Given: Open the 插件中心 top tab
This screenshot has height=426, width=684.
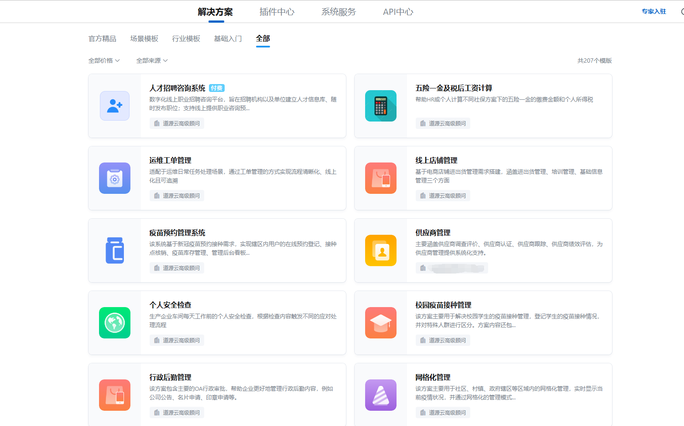Looking at the screenshot, I should (x=277, y=12).
